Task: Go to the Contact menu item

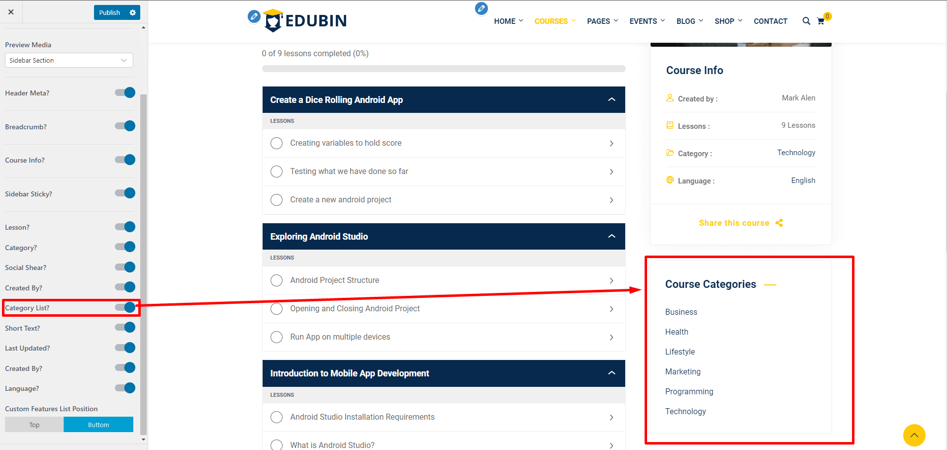Action: 770,21
